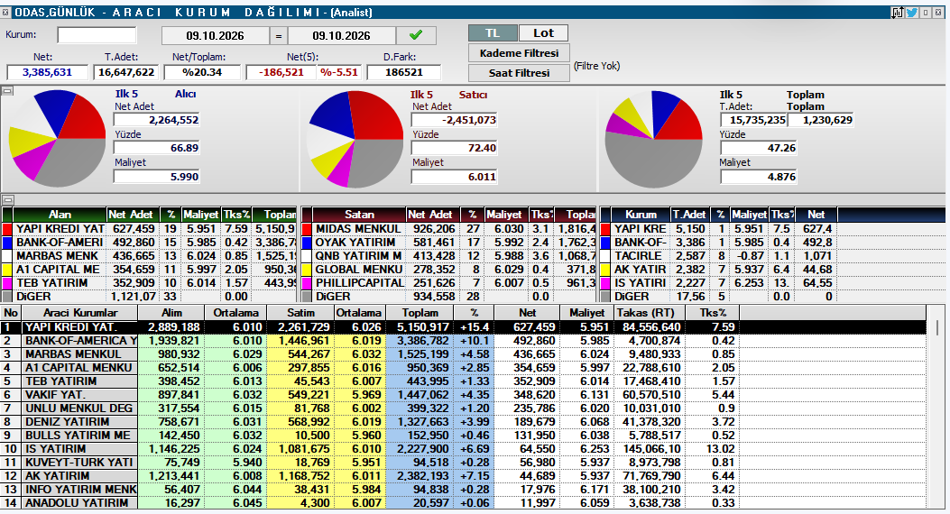Click Satıcı Yüzde value 72.40

455,148
